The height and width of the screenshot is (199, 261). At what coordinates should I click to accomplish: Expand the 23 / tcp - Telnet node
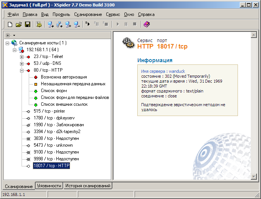tap(22, 57)
